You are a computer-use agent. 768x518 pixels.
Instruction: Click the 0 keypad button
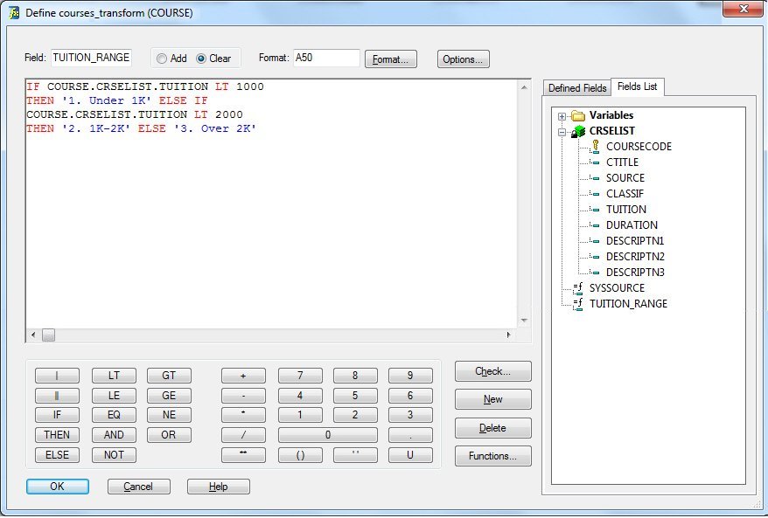pyautogui.click(x=328, y=435)
